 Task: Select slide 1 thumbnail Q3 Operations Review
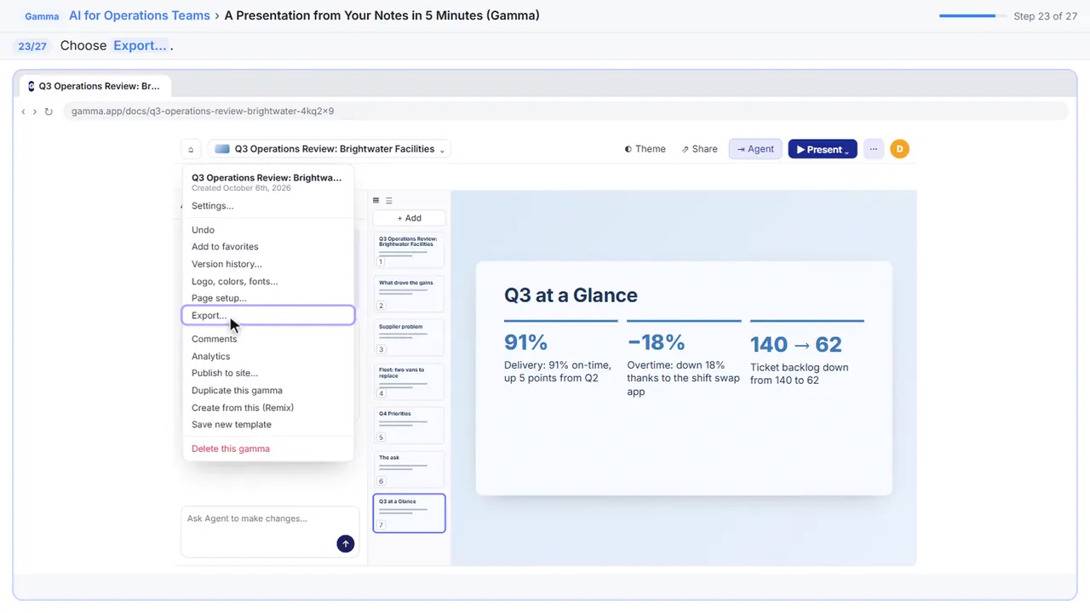click(x=409, y=250)
